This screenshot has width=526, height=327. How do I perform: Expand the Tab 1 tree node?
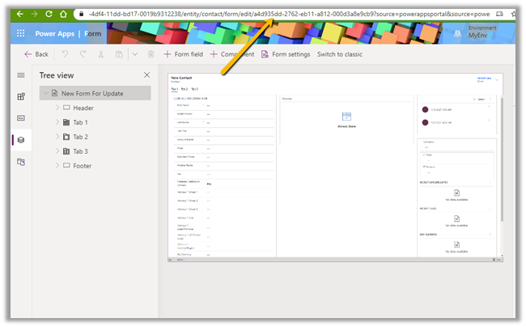57,122
